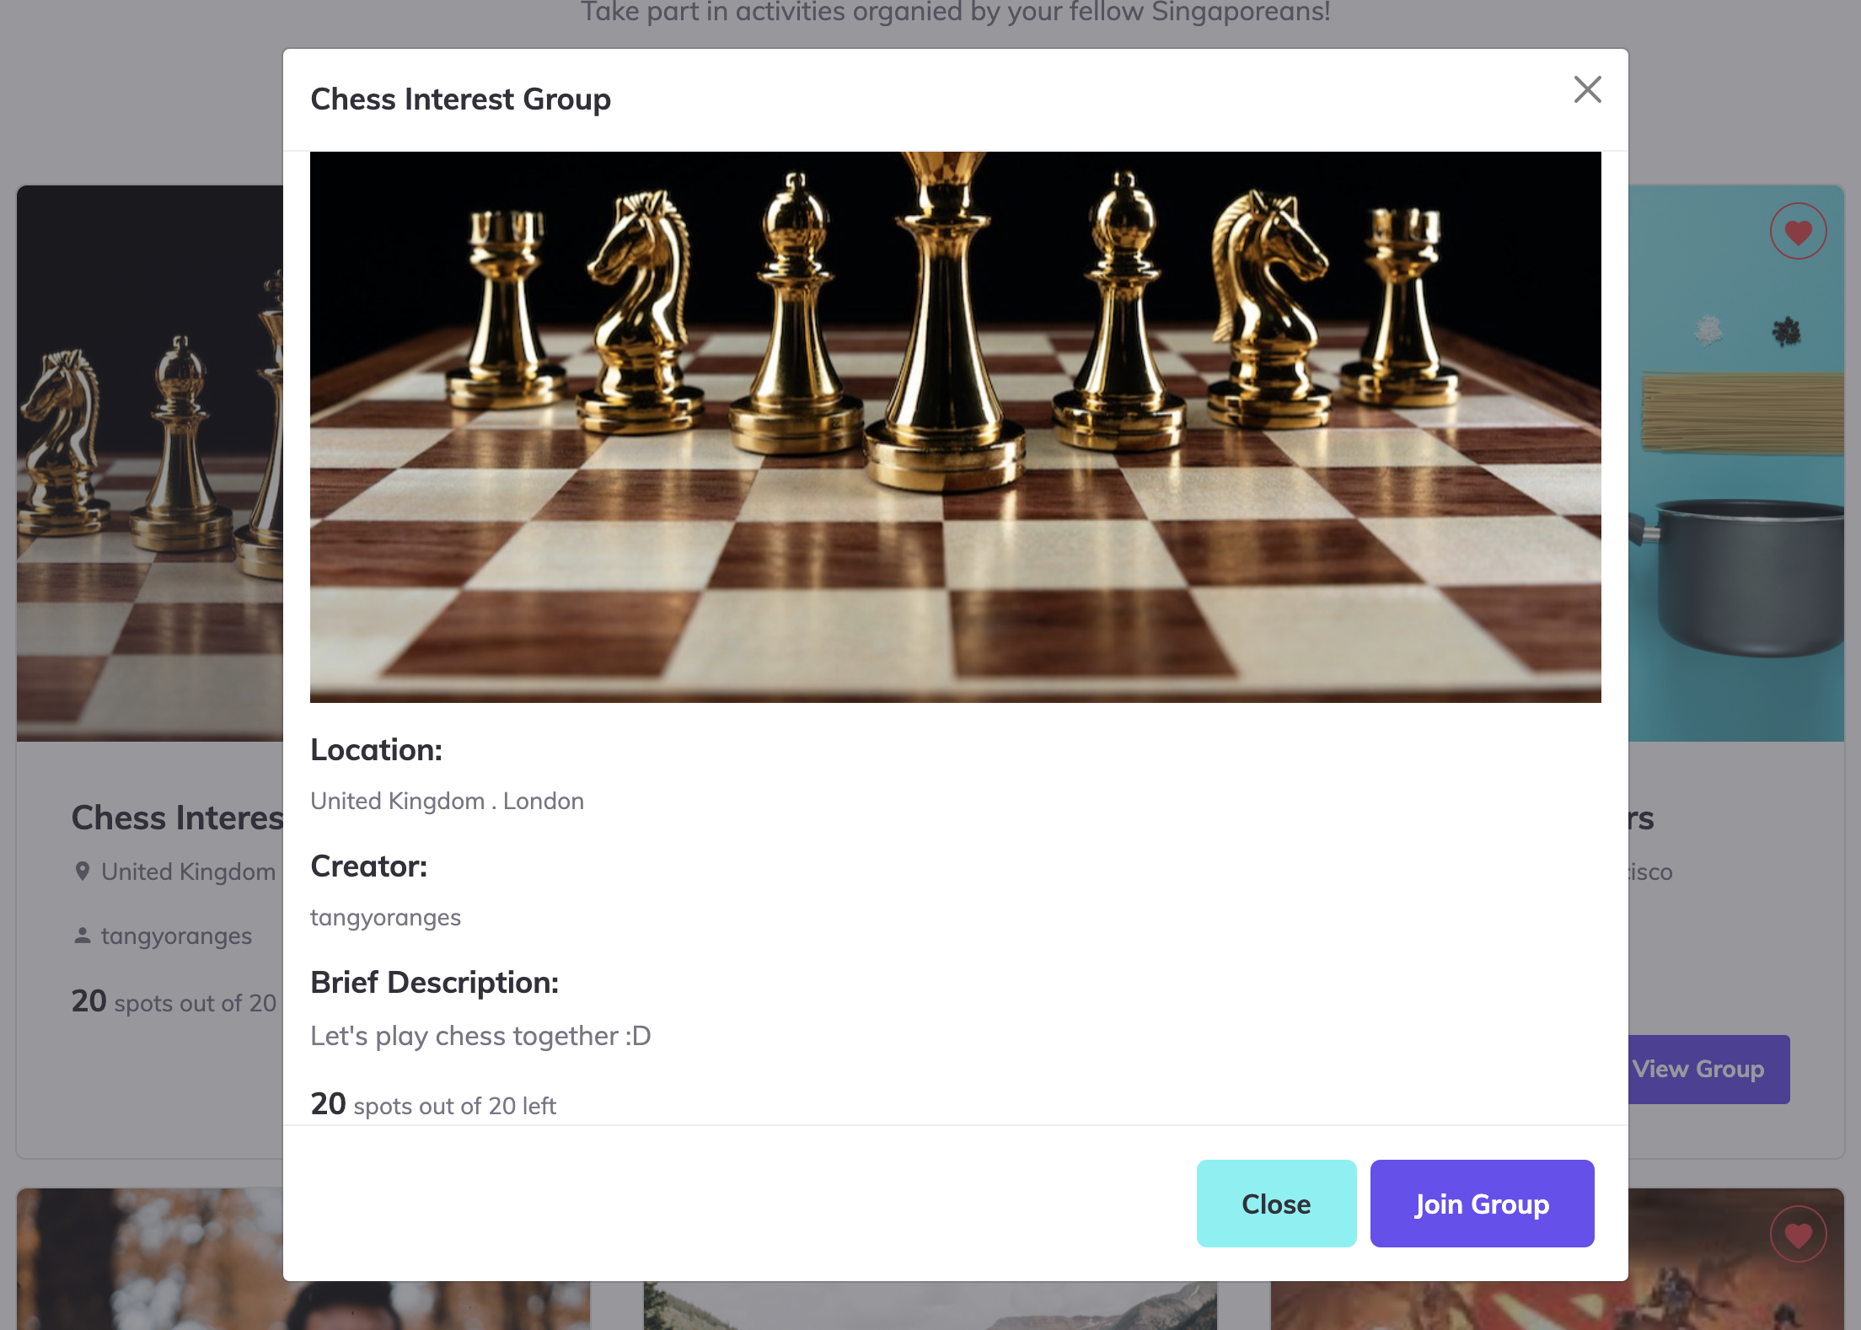Select the Chess Interest Group modal title

(x=460, y=99)
